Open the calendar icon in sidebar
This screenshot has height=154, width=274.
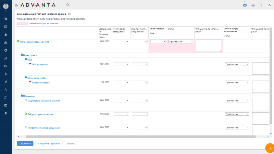[x=6, y=27]
